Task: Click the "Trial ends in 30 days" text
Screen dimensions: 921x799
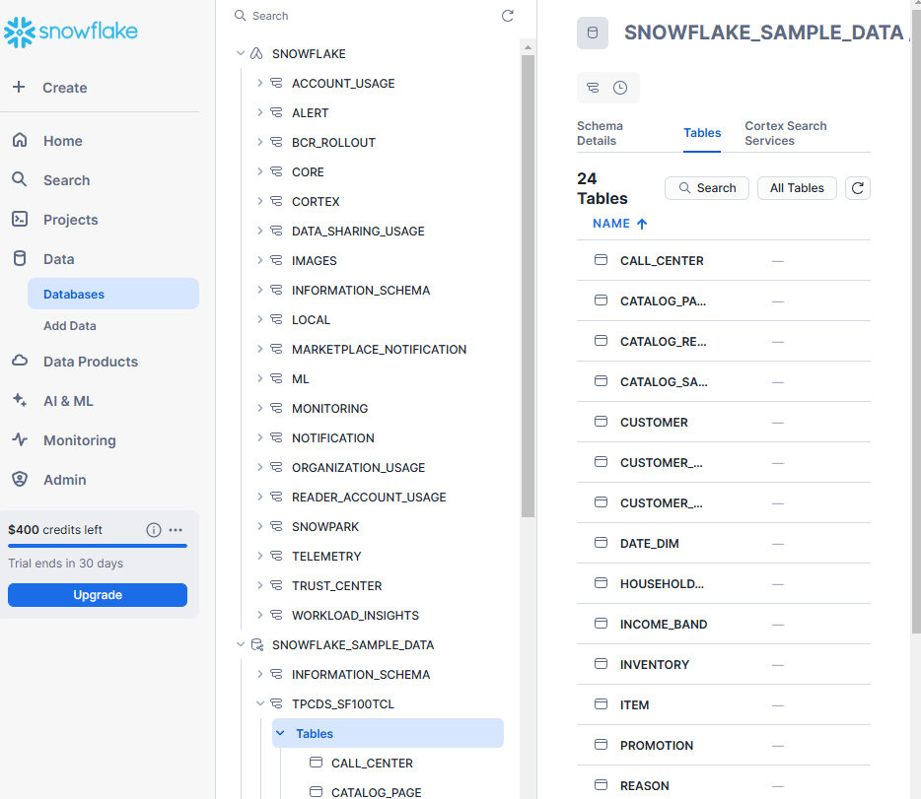Action: (x=66, y=564)
